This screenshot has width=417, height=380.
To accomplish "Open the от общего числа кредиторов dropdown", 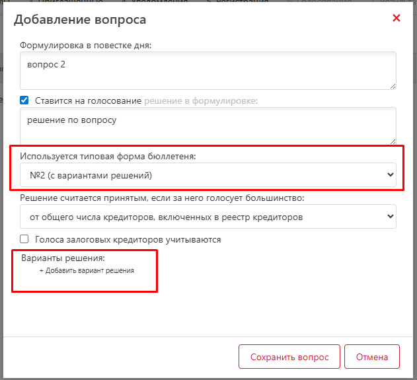I will (208, 217).
